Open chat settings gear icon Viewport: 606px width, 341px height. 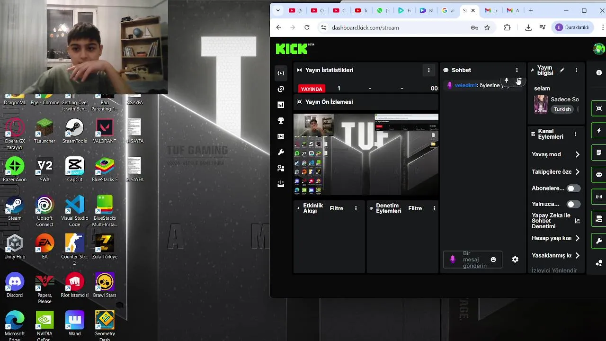[515, 260]
